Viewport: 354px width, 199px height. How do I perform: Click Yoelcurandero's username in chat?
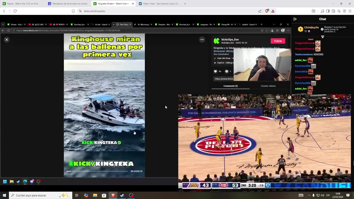[304, 54]
